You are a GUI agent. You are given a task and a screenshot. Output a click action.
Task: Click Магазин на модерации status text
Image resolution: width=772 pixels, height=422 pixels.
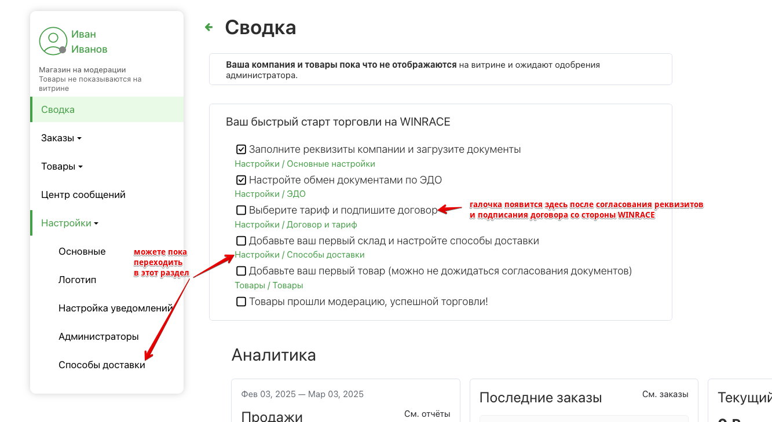82,70
